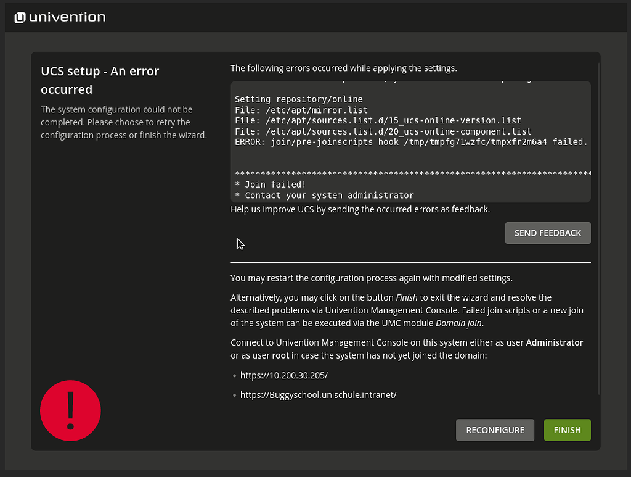Screen dimensions: 631x477
Task: Open the https://10.200.30.205/ link
Action: pos(283,375)
